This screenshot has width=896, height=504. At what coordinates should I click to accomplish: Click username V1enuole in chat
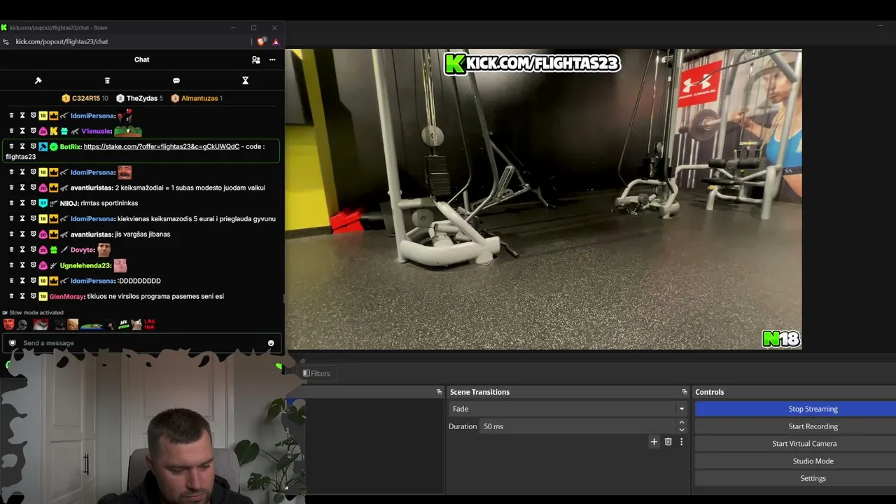click(x=97, y=131)
